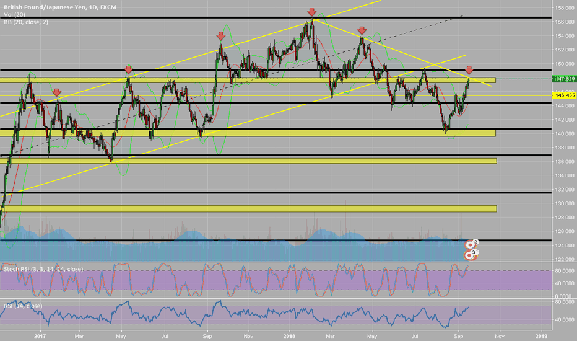Select red arrow above the April 2018 peak

coord(362,30)
